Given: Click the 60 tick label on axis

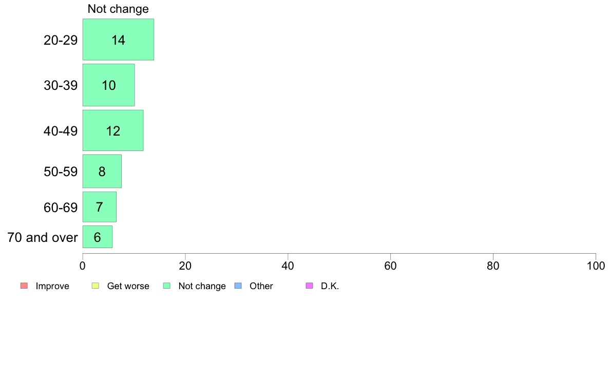Looking at the screenshot, I should pyautogui.click(x=390, y=266).
